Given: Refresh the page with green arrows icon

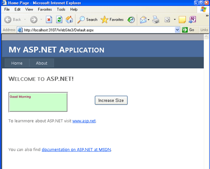Looking at the screenshot, I should [59, 19].
